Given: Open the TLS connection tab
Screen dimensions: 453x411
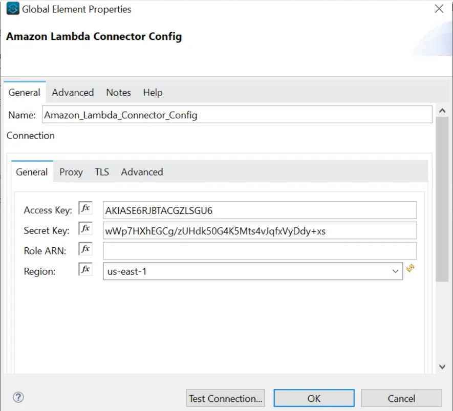Looking at the screenshot, I should tap(102, 172).
